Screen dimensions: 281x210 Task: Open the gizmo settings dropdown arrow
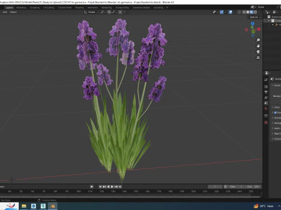pos(225,12)
